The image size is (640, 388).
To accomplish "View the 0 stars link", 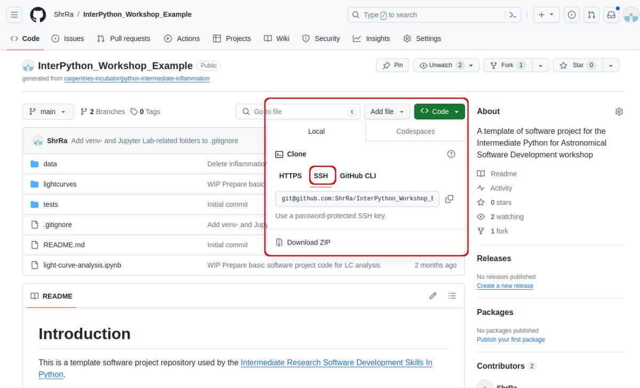I will pyautogui.click(x=494, y=203).
